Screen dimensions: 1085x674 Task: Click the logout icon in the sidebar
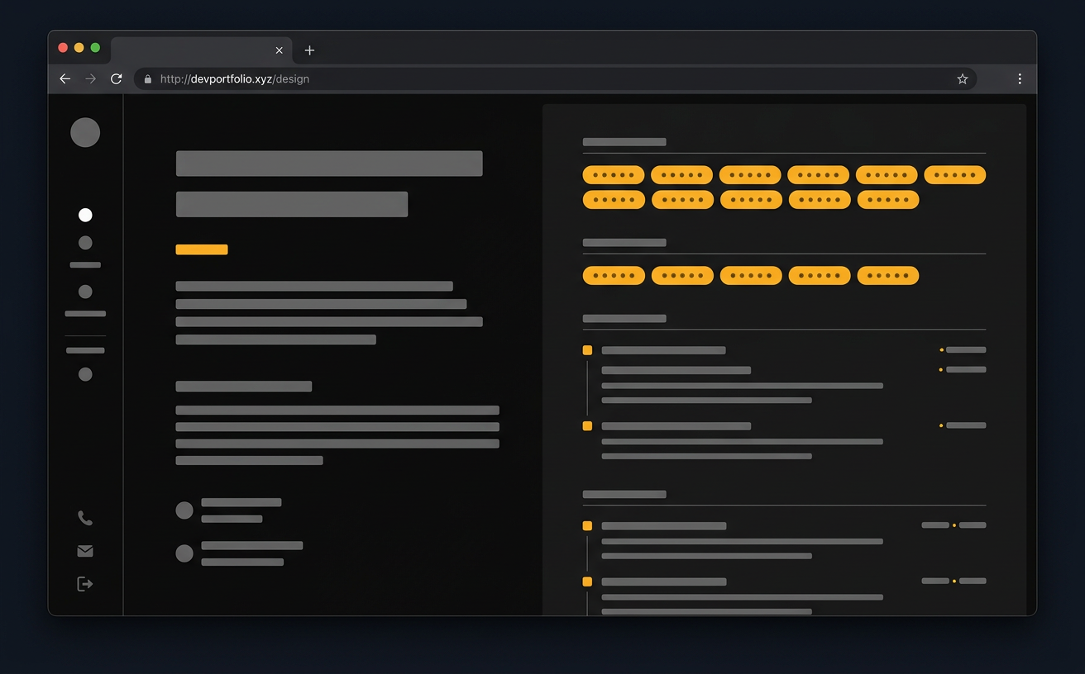[85, 584]
